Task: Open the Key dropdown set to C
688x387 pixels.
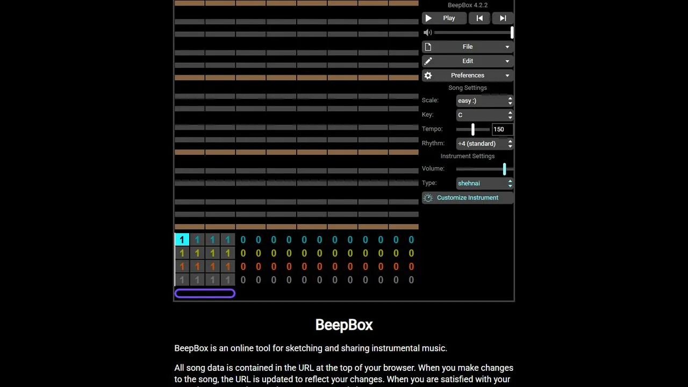Action: pyautogui.click(x=485, y=115)
